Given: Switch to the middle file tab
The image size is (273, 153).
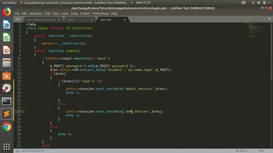Looking at the screenshot, I should click(79, 20).
